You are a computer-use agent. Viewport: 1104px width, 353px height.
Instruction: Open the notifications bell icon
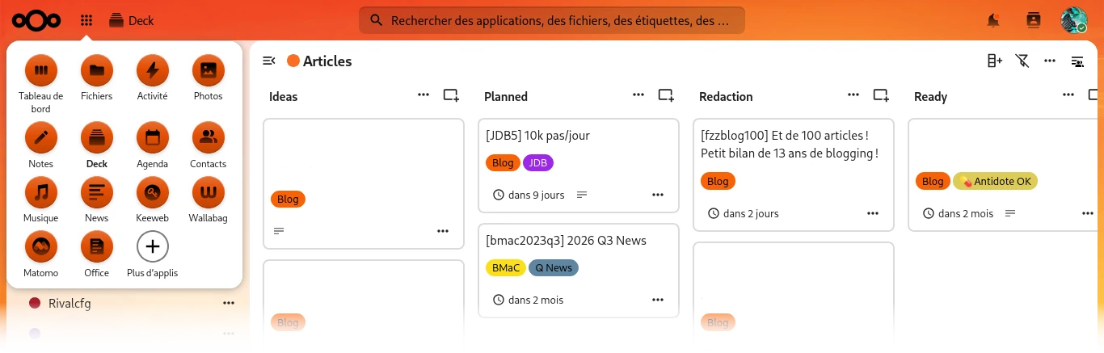click(993, 20)
